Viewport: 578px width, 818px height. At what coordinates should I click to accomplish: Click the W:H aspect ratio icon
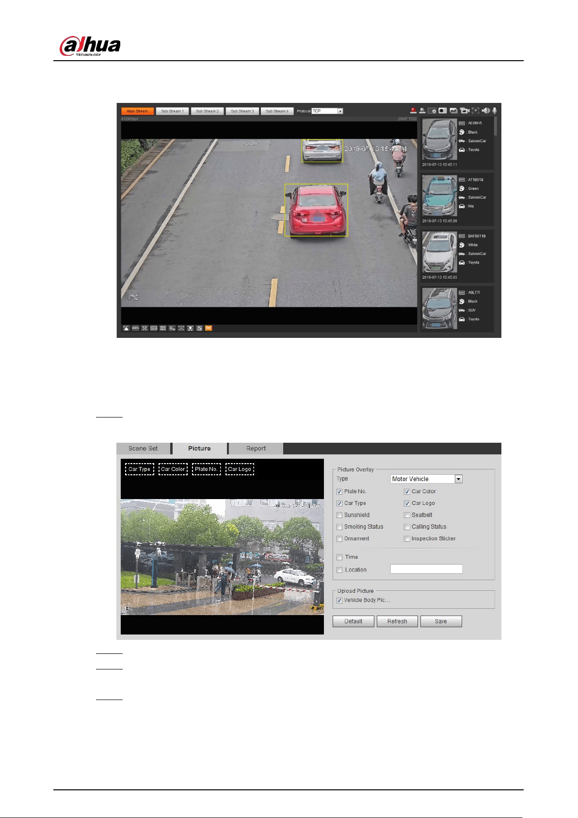tap(154, 328)
